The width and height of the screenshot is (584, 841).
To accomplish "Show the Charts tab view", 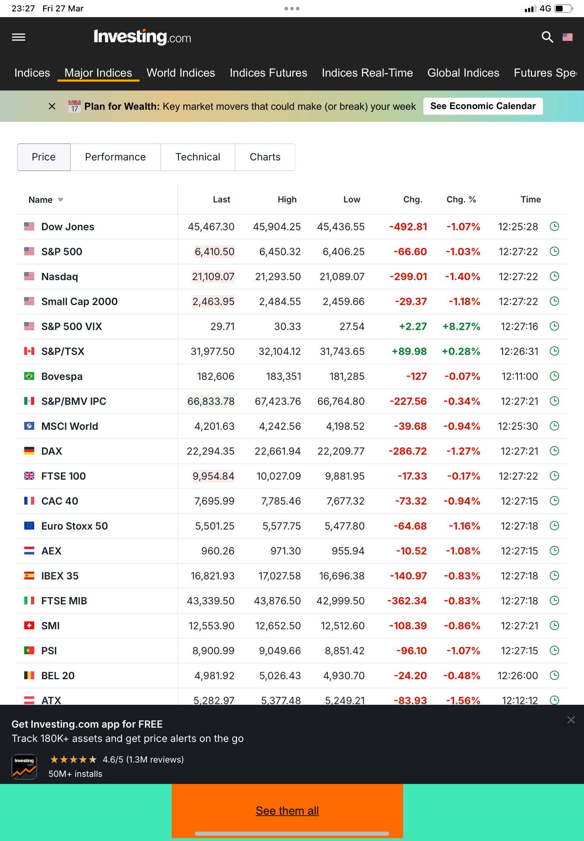I will click(x=265, y=157).
